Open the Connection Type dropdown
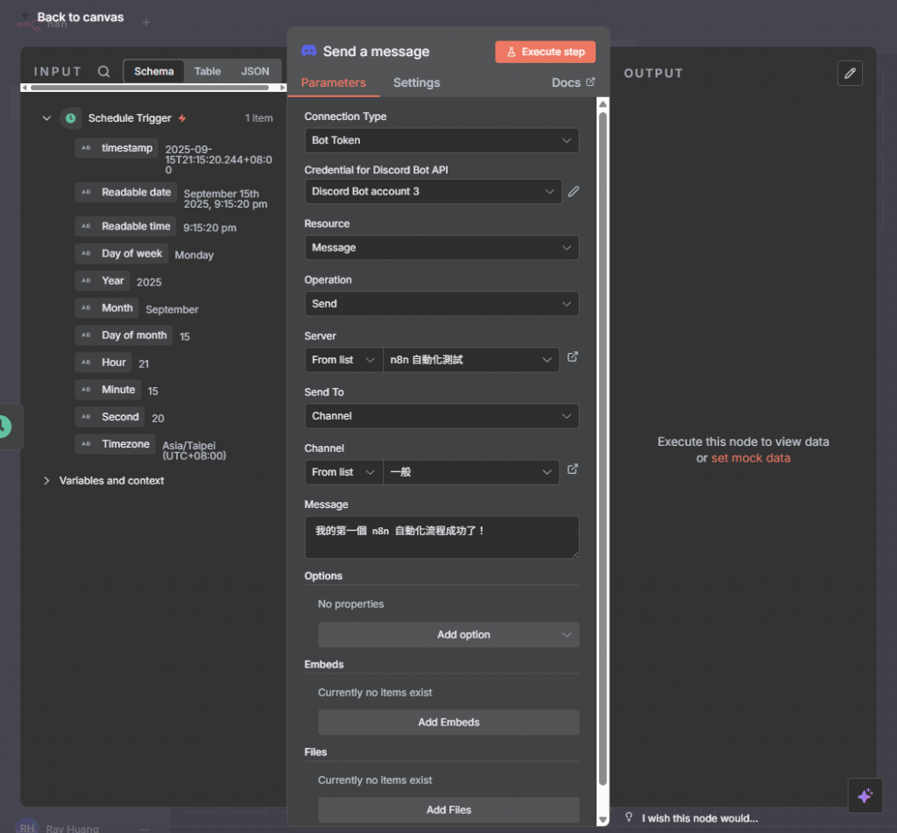This screenshot has width=897, height=833. pos(441,140)
